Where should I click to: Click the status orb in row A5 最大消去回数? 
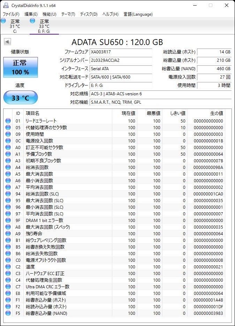8,174
